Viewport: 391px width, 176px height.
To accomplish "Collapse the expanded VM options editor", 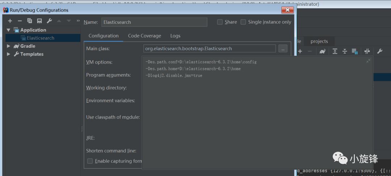I will coord(368,61).
